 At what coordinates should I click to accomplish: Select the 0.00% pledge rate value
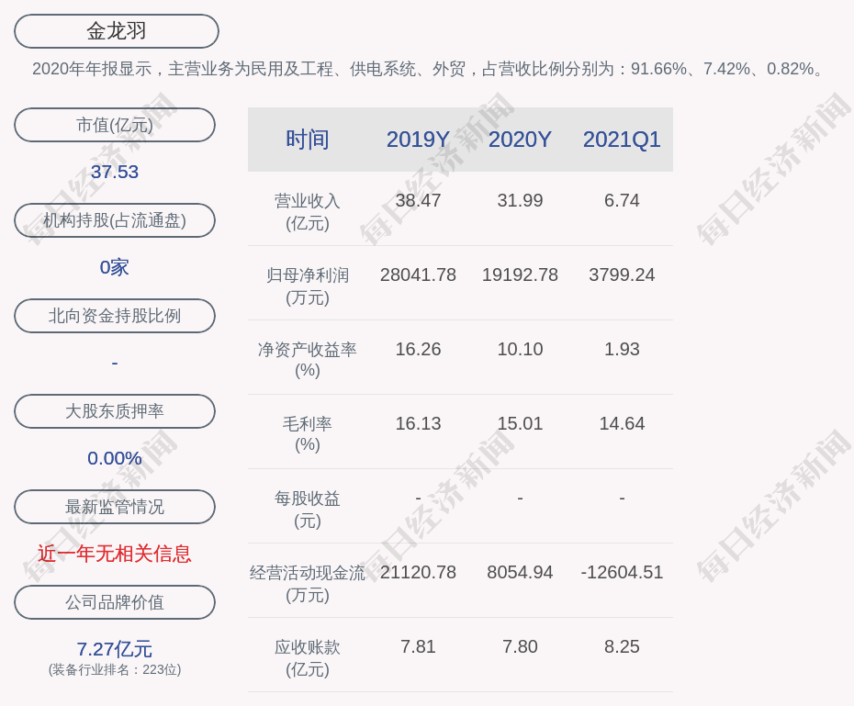pos(115,458)
